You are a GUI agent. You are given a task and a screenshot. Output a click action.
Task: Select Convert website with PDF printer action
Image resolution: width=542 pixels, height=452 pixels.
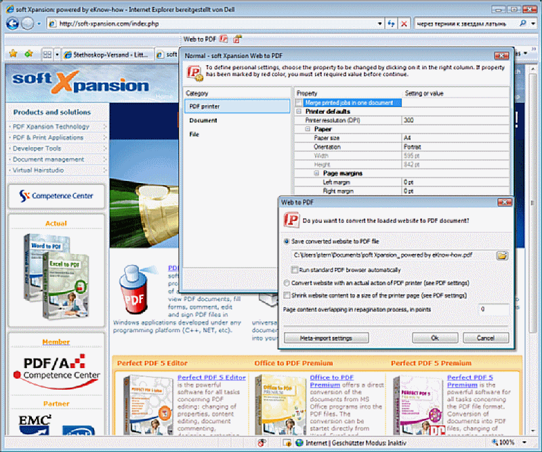tap(287, 283)
